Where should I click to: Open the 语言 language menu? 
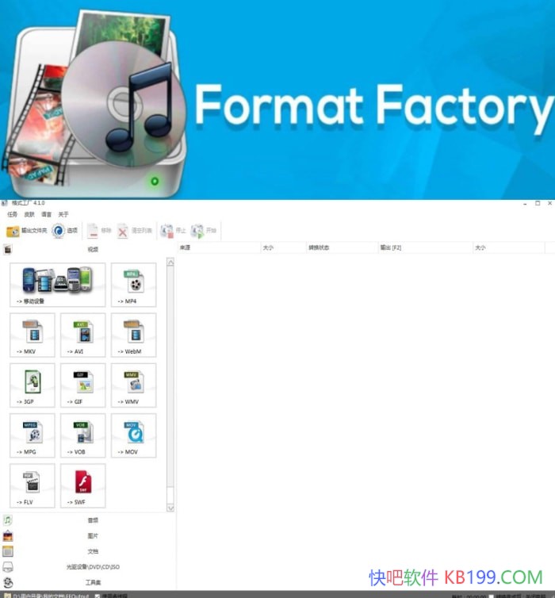coord(46,214)
